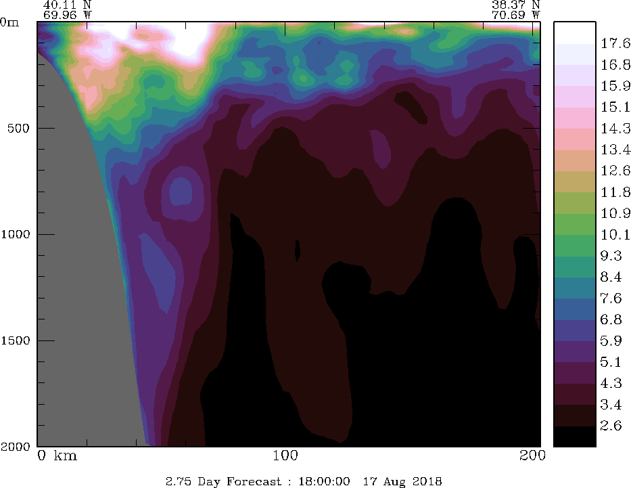The width and height of the screenshot is (631, 488).
Task: Click the 18:00:00 forecast time text
Action: 324,481
